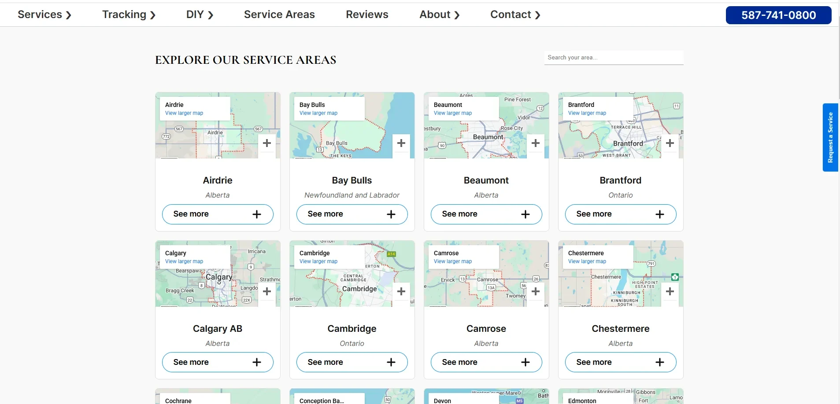Expand See more for Calgary AB
Viewport: 840px width, 404px height.
218,362
